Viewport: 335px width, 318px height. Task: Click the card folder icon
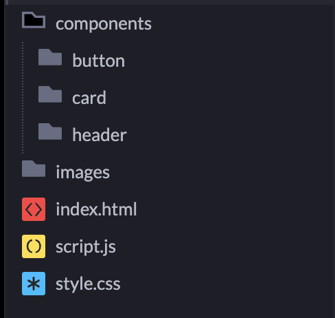[x=50, y=94]
